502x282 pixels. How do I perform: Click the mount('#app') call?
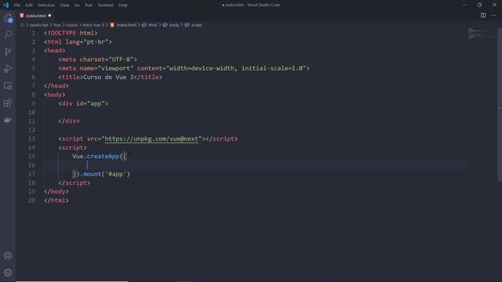[x=107, y=174]
